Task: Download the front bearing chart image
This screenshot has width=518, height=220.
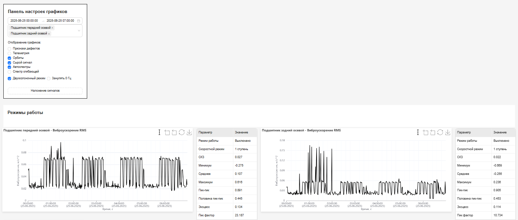Action: pos(189,132)
